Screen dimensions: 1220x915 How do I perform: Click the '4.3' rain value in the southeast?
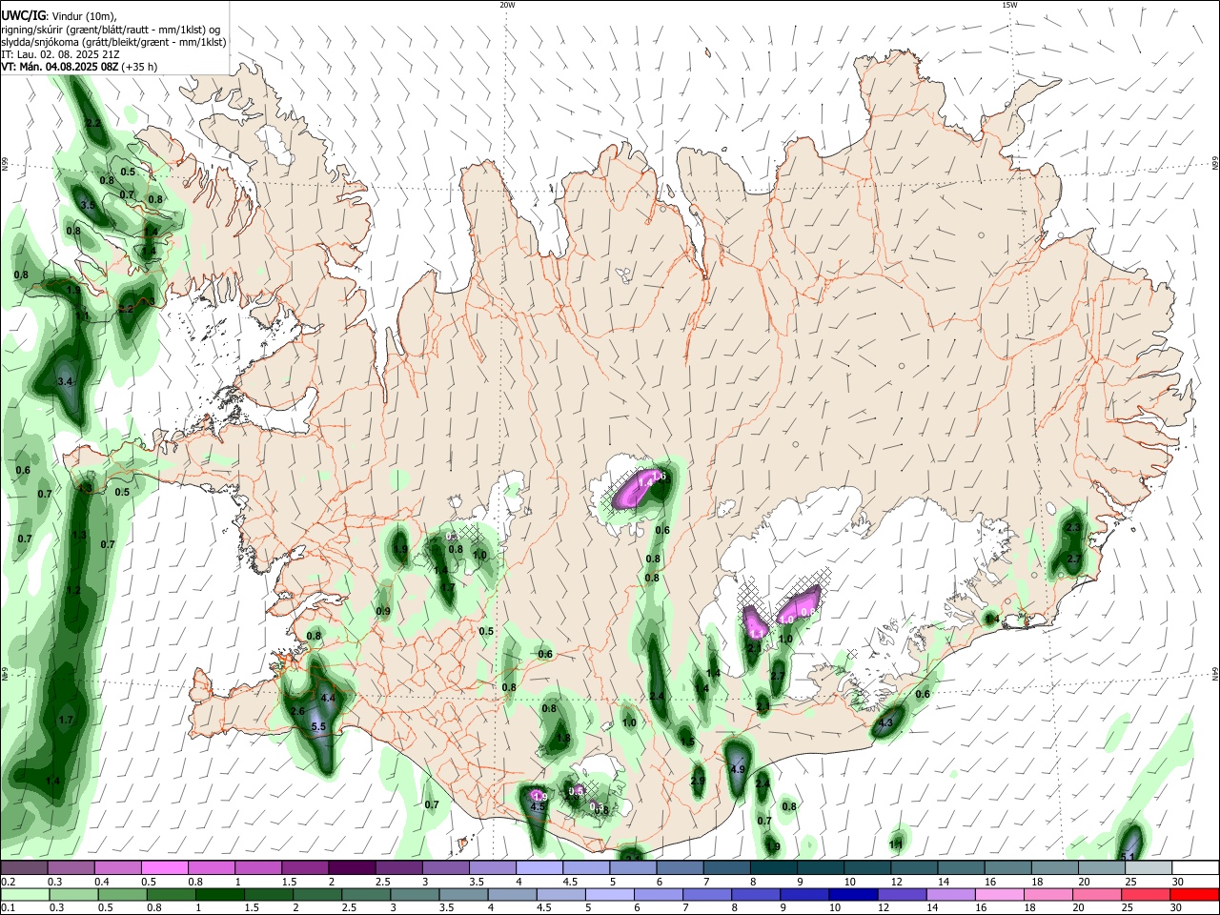(x=884, y=722)
